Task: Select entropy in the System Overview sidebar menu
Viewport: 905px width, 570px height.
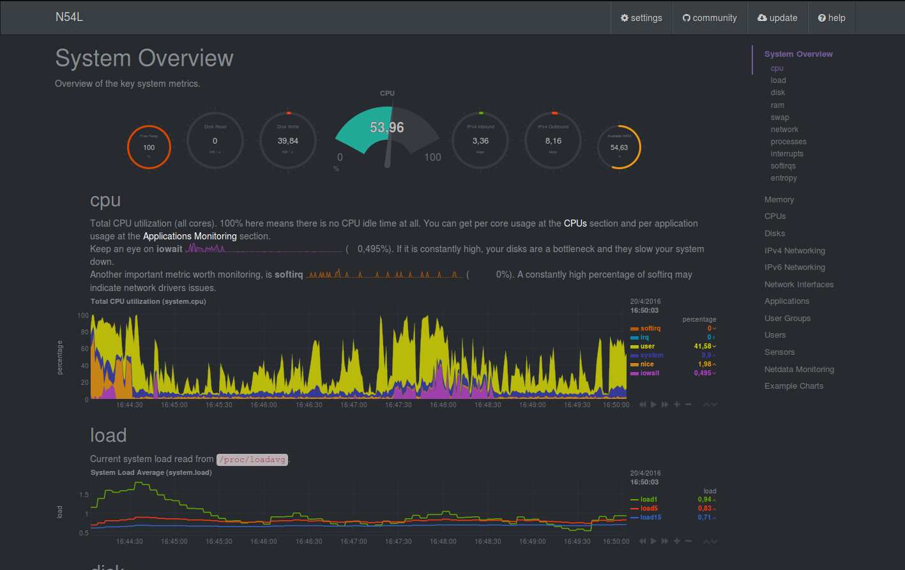Action: click(783, 177)
